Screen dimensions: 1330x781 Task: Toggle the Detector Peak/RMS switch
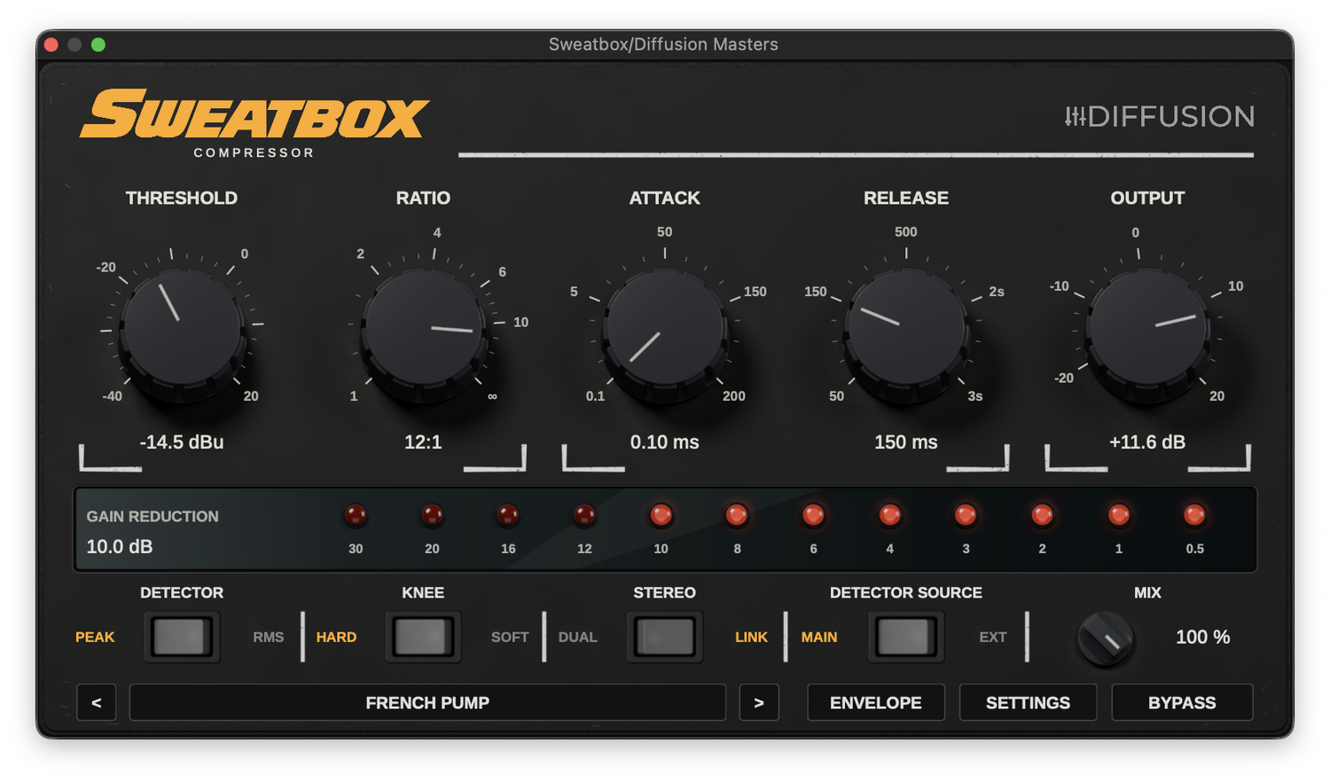[182, 637]
